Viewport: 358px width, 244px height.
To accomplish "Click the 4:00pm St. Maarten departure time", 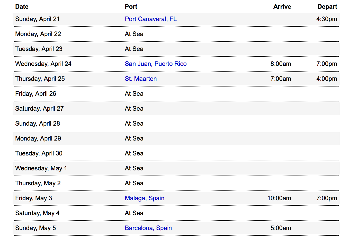I will pos(327,79).
